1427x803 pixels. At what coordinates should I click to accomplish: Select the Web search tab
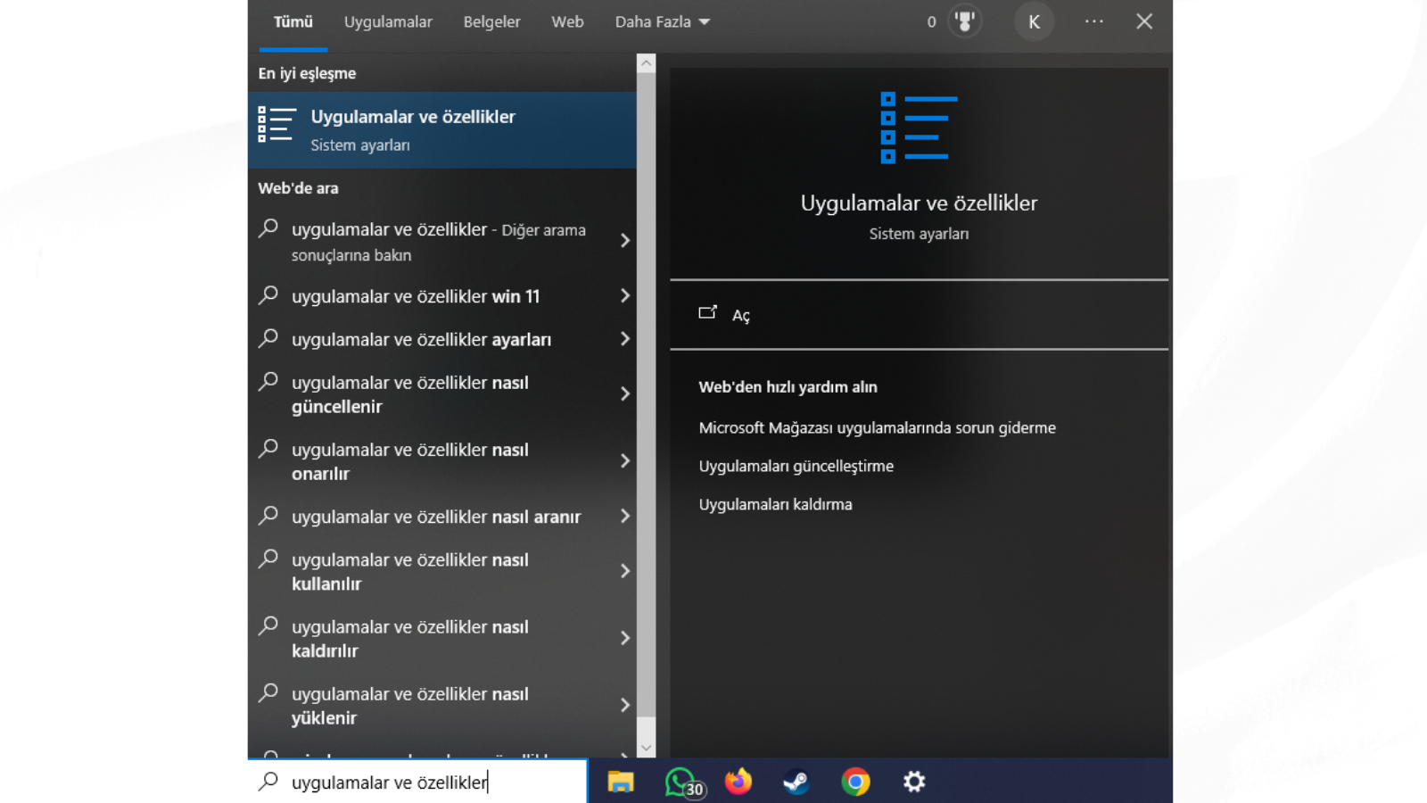coord(567,22)
